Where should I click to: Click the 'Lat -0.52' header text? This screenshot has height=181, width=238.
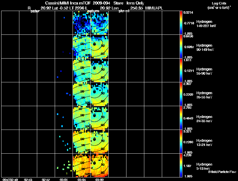coord(60,8)
